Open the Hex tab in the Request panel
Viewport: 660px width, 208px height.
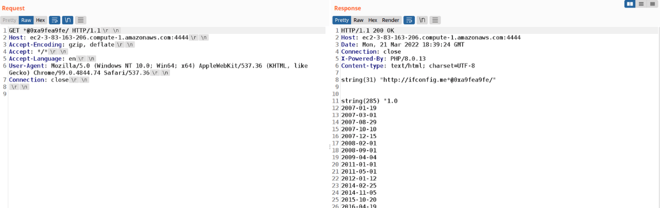point(41,20)
